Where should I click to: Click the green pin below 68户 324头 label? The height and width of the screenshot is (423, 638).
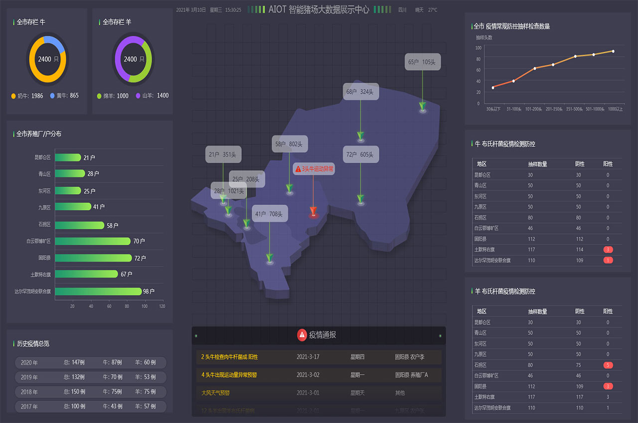[x=360, y=136]
